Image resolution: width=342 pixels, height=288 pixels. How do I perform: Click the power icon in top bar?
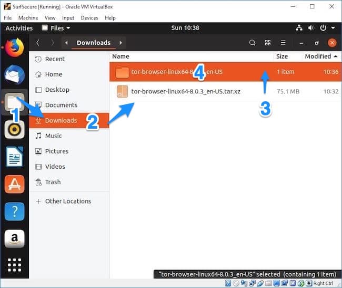click(323, 28)
